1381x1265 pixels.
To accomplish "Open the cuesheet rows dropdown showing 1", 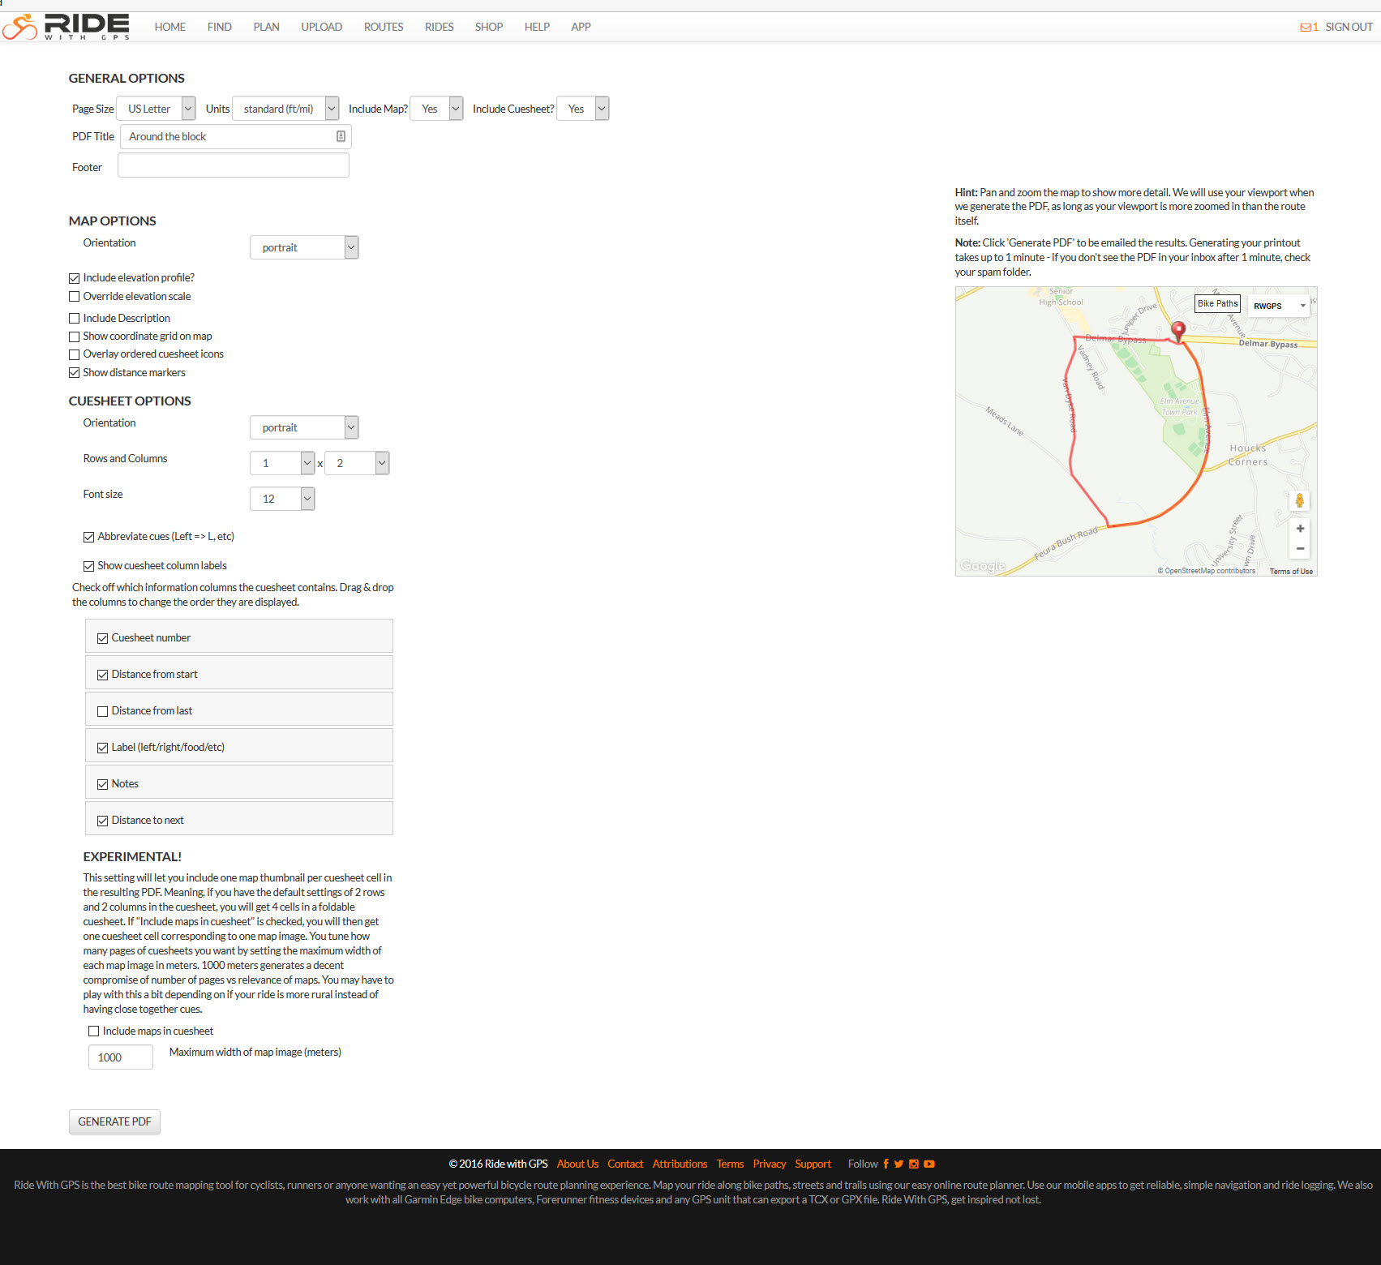I will tap(282, 463).
